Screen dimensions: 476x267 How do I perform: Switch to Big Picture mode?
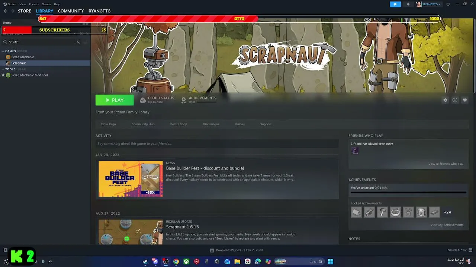click(x=448, y=4)
